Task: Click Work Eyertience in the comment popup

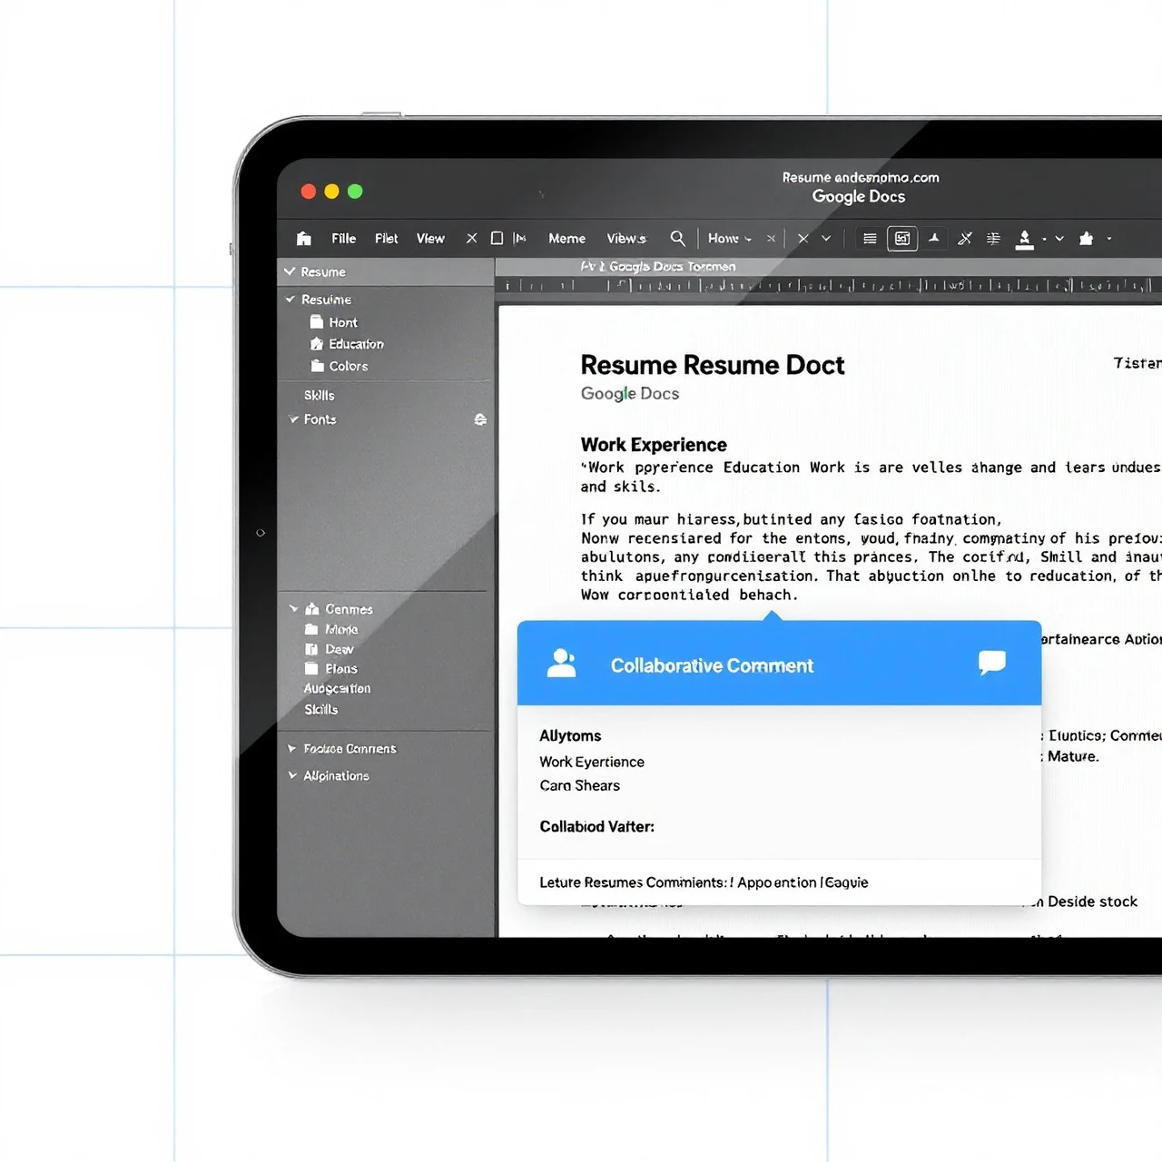Action: point(592,762)
